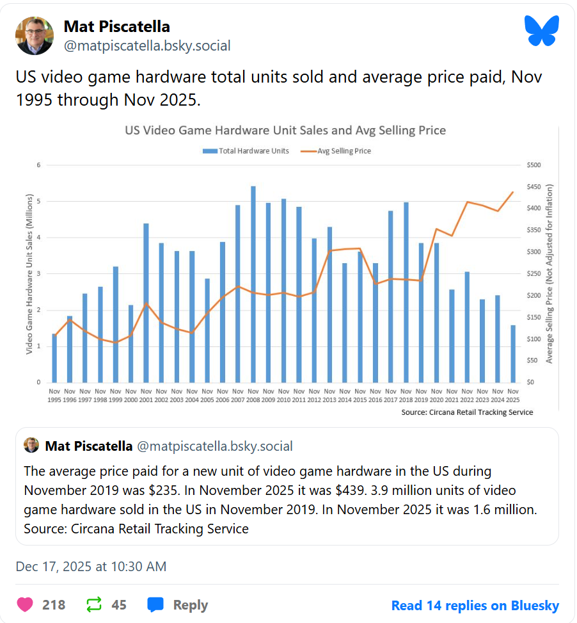Click the 218 likes count

click(x=54, y=605)
